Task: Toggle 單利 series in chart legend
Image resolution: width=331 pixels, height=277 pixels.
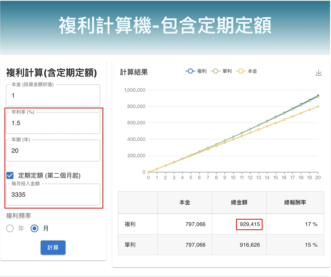Action: [221, 71]
